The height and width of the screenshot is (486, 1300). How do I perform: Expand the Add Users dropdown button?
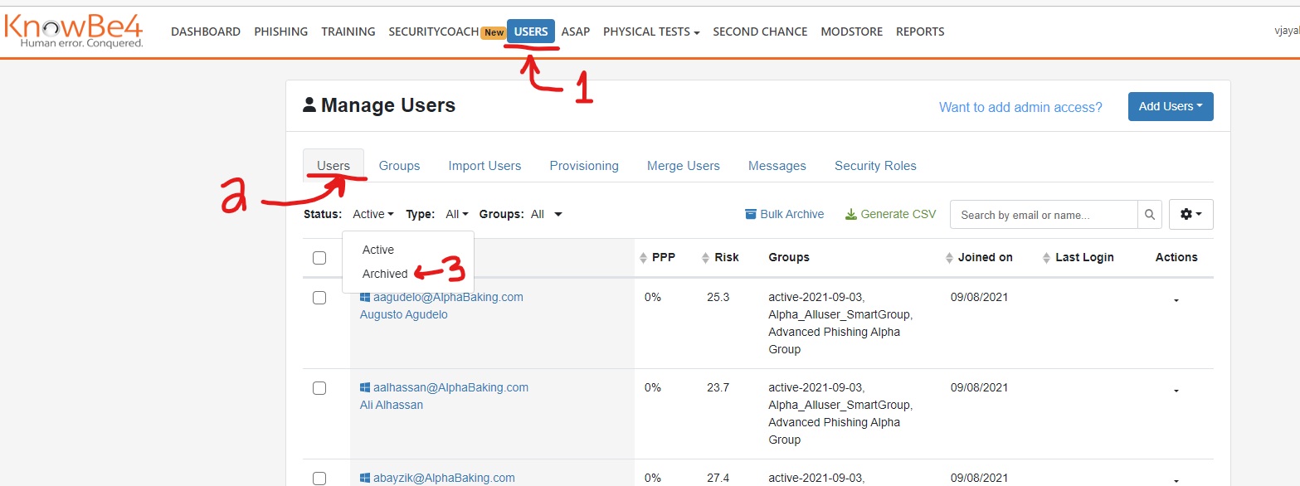pos(1171,106)
